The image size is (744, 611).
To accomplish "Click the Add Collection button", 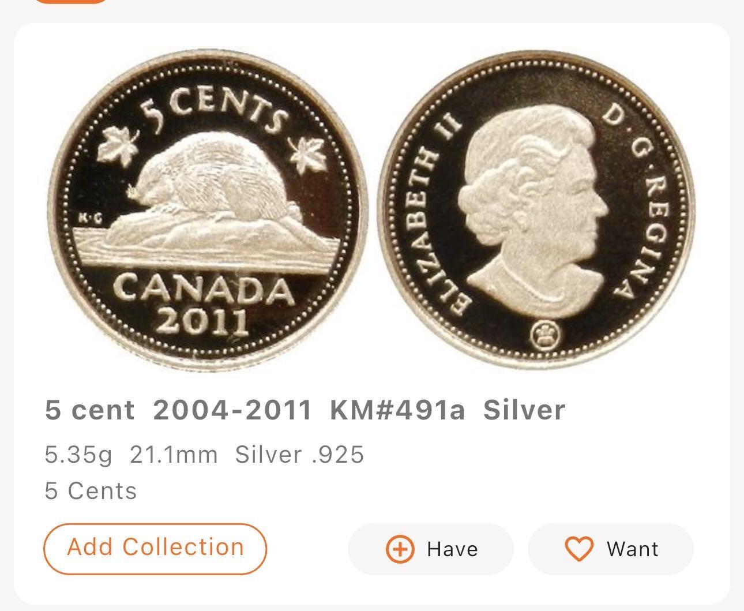I will click(x=155, y=548).
